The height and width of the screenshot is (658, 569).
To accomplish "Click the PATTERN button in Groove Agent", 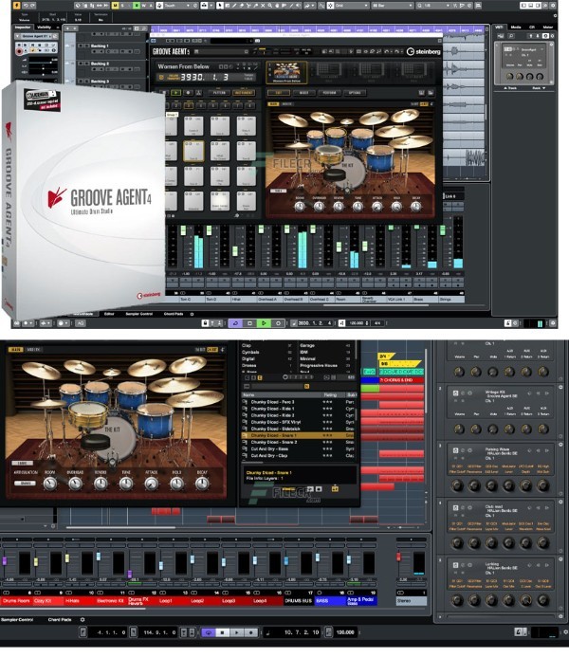I will 219,92.
